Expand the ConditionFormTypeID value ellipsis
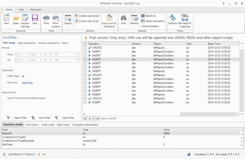This screenshot has height=159, width=245. pos(242,137)
